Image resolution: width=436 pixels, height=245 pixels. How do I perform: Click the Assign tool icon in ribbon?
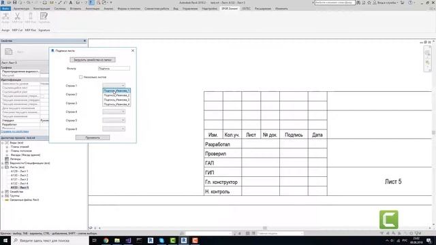[5, 18]
